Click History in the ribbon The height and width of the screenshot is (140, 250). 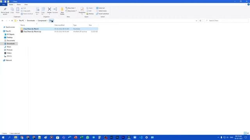pos(90,14)
